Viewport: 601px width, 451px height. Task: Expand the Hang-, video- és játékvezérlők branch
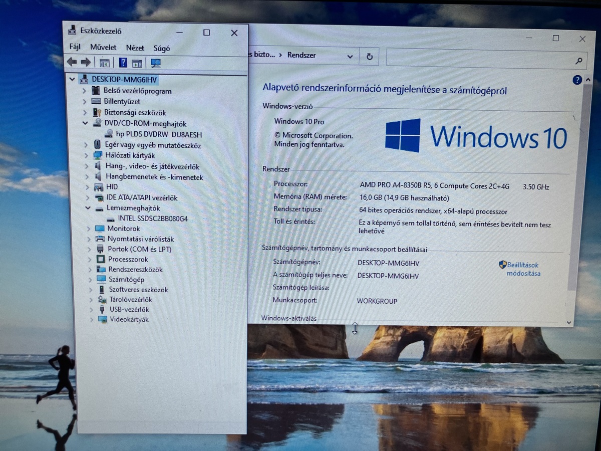(86, 166)
